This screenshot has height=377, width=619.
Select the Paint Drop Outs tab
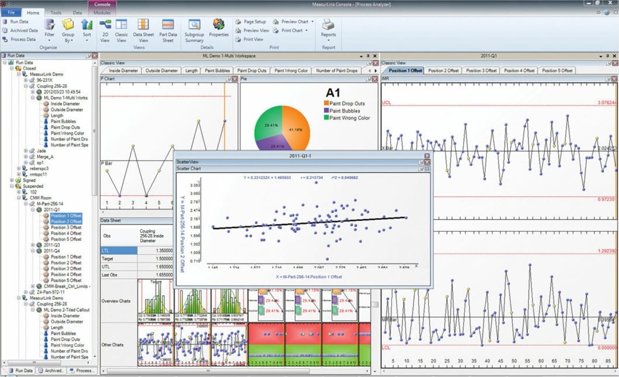point(252,71)
